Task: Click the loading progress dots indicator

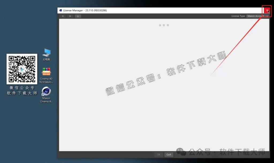Action: click(164, 25)
